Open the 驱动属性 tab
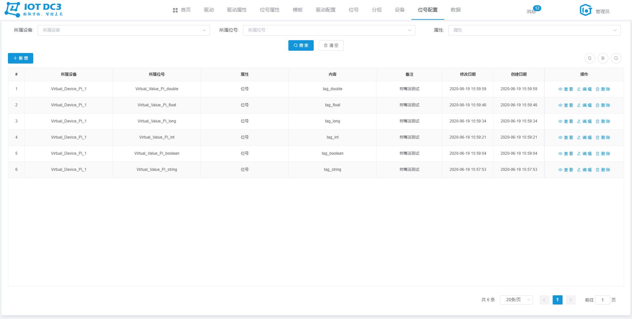Screen dimensions: 632x319 [x=237, y=10]
